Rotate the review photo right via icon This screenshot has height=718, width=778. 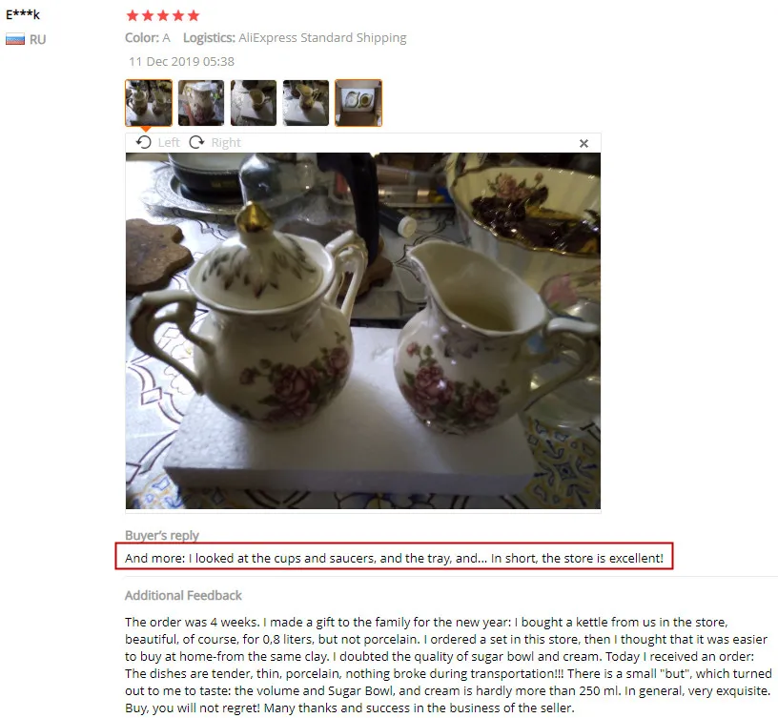click(x=196, y=142)
